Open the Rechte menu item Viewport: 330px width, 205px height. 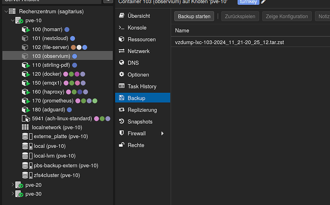(143, 145)
